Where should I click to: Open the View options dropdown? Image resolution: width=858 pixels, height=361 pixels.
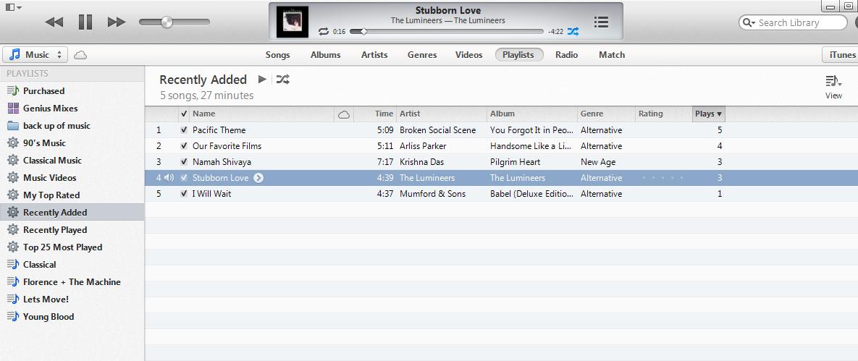pyautogui.click(x=833, y=85)
